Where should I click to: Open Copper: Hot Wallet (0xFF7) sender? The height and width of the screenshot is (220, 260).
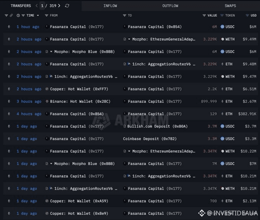pyautogui.click(x=79, y=89)
